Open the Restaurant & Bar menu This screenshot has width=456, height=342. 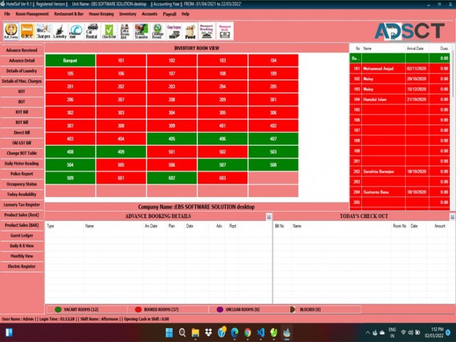point(69,14)
